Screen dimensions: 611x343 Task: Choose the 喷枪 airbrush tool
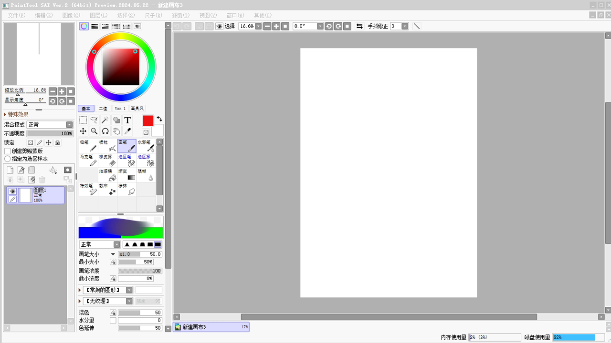pyautogui.click(x=107, y=146)
